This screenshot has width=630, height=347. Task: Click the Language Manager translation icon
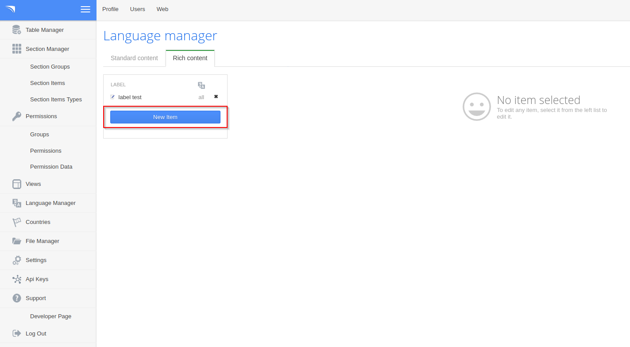click(16, 203)
